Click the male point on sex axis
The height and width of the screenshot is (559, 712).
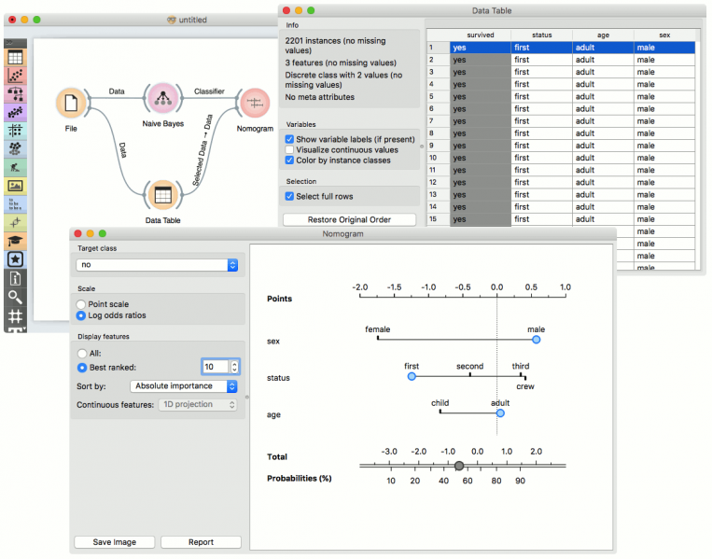(536, 340)
